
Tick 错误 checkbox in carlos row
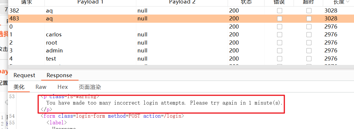(280, 35)
